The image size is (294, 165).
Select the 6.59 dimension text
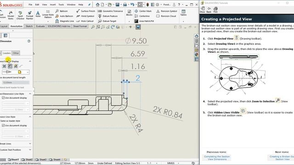[138, 54]
